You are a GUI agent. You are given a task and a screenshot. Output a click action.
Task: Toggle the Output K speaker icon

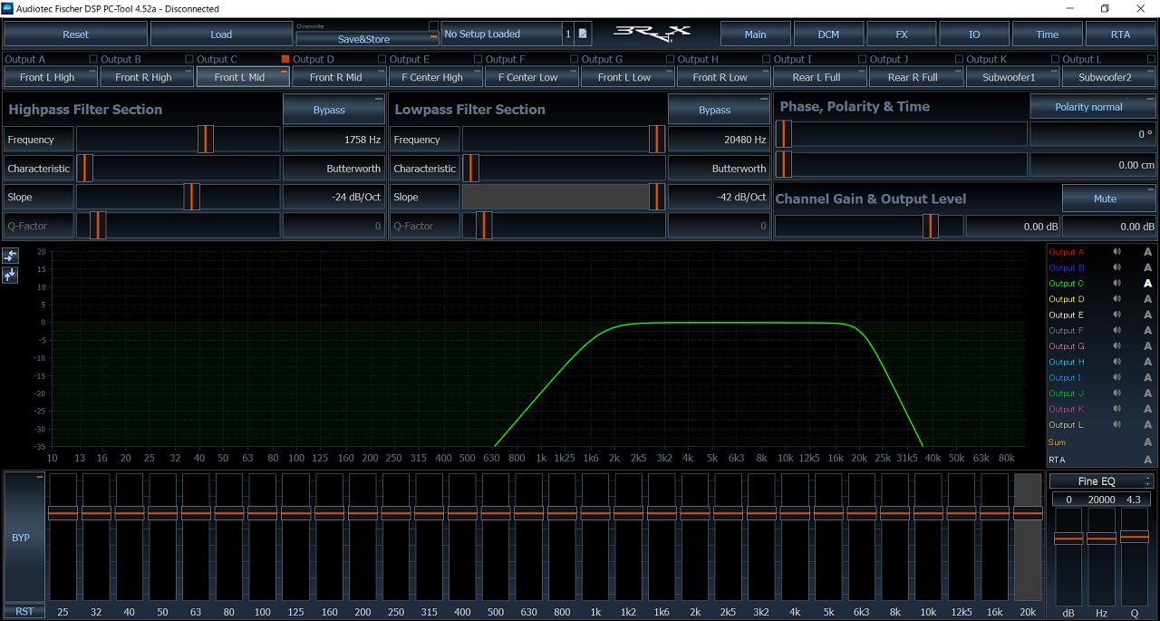(x=1117, y=409)
